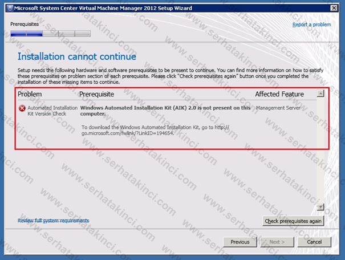
Task: Click 'Management Server' affected feature text
Action: pos(278,108)
